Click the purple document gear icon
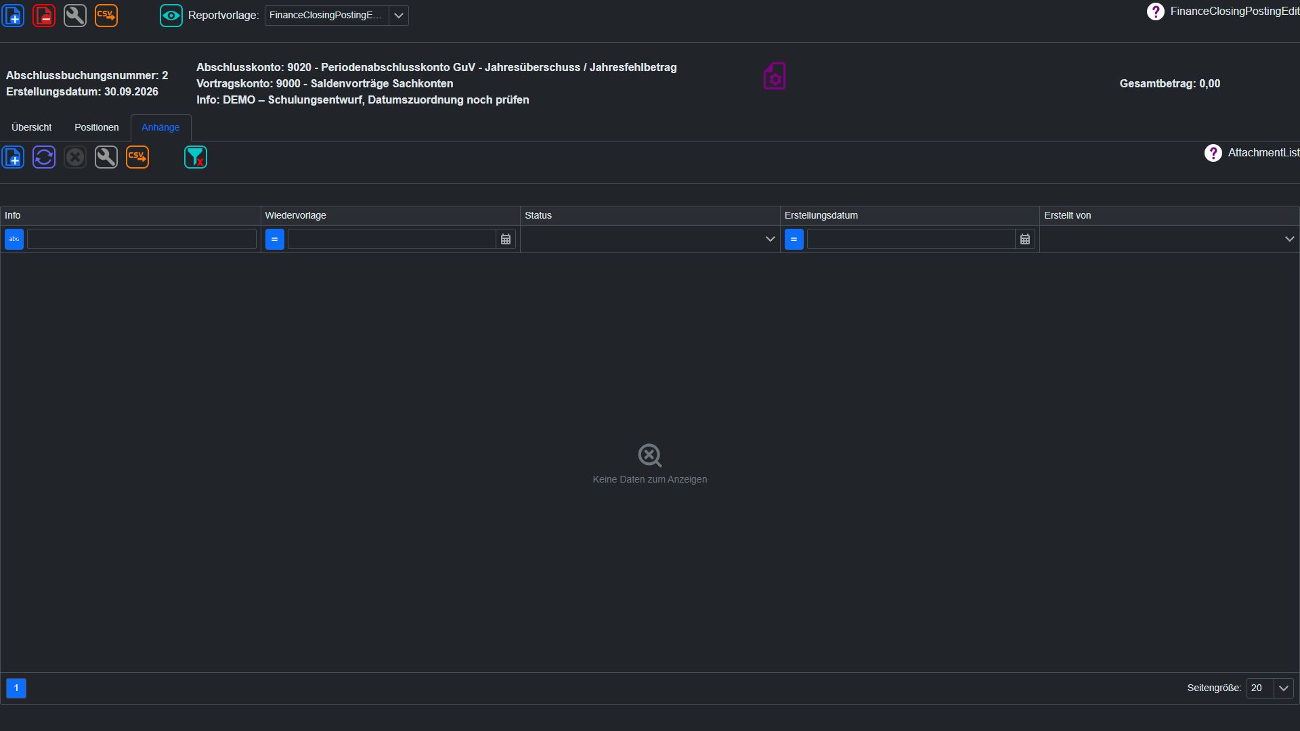 click(x=775, y=76)
